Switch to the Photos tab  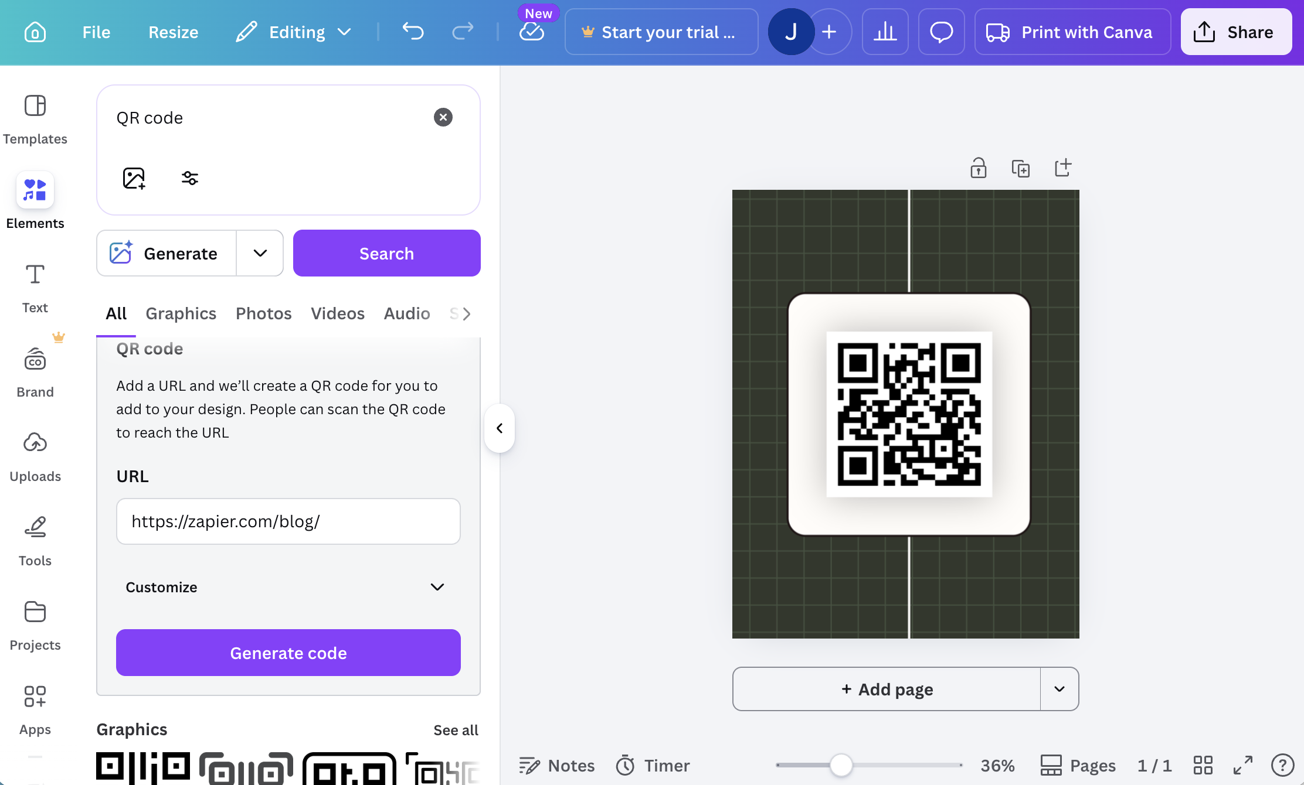(x=263, y=313)
